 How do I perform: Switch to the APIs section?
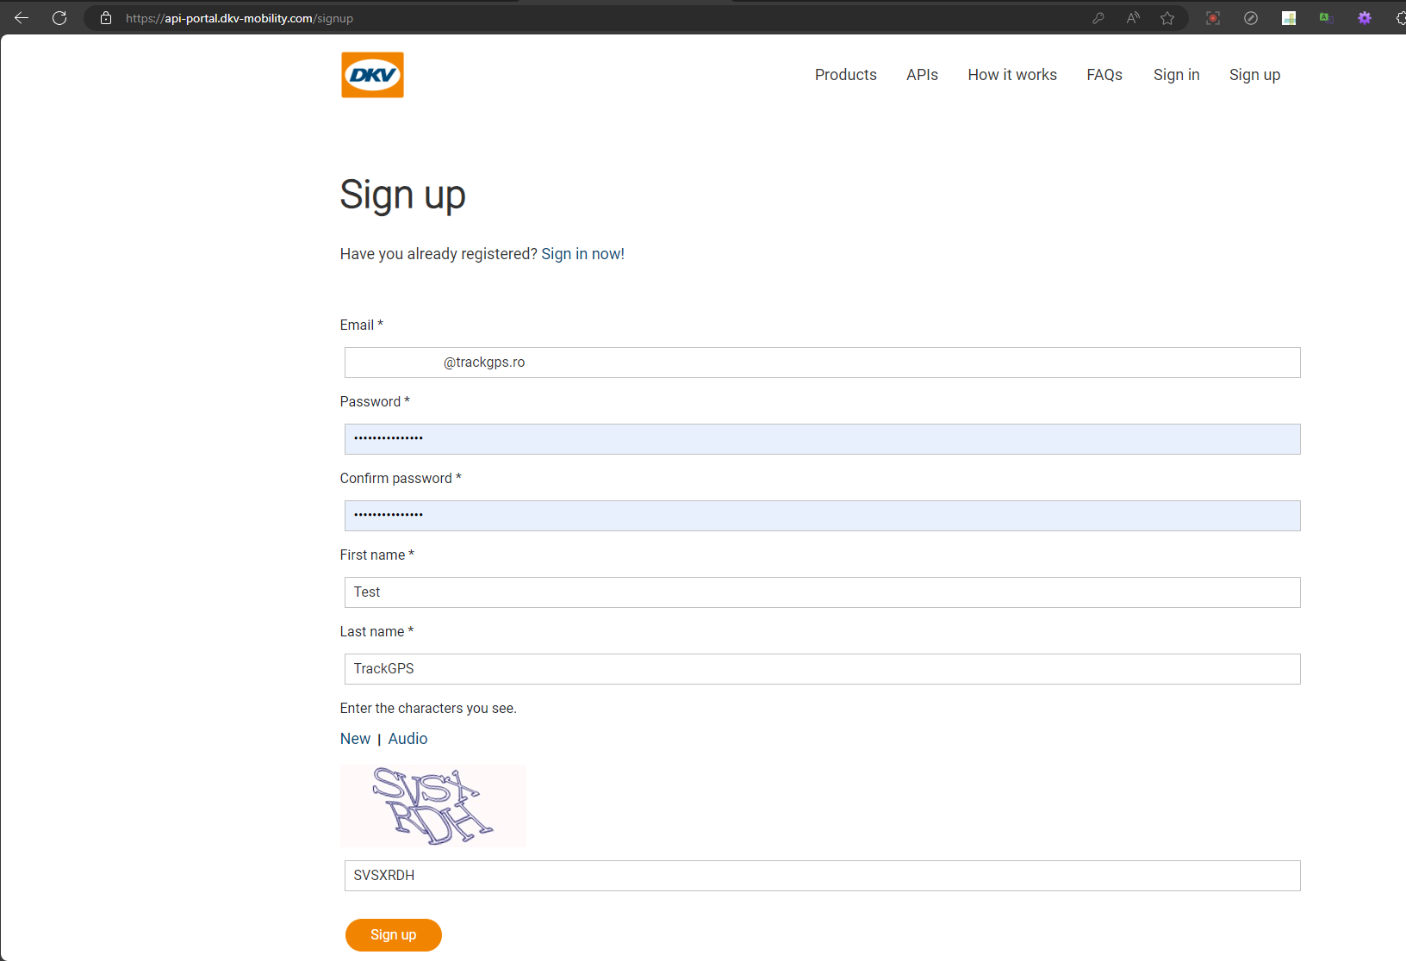922,75
